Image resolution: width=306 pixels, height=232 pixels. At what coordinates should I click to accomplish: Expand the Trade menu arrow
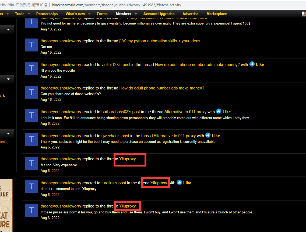coord(29,14)
